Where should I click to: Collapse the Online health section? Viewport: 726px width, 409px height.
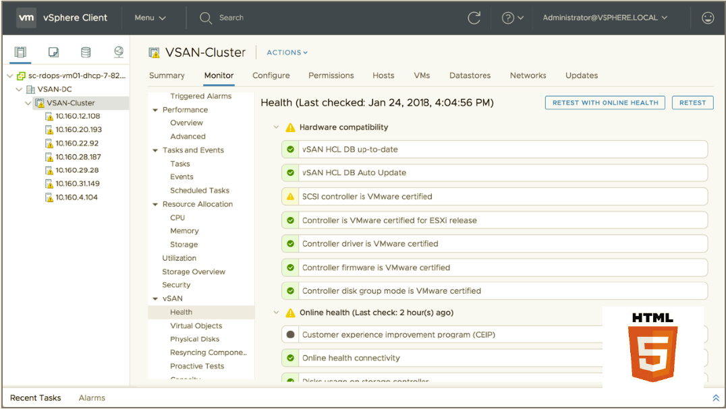click(276, 313)
